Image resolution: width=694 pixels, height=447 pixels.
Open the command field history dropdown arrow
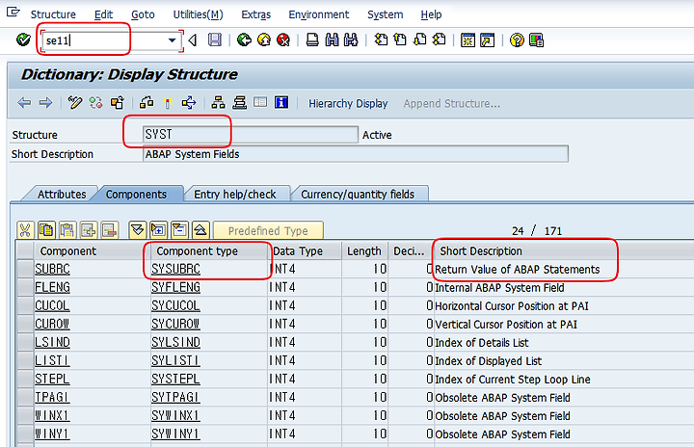click(172, 40)
